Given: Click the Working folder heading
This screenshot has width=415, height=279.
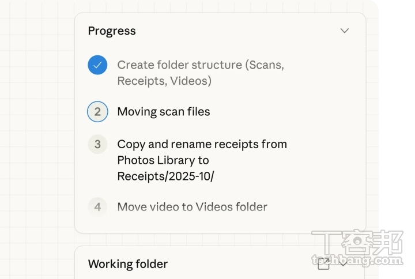Looking at the screenshot, I should [x=128, y=264].
